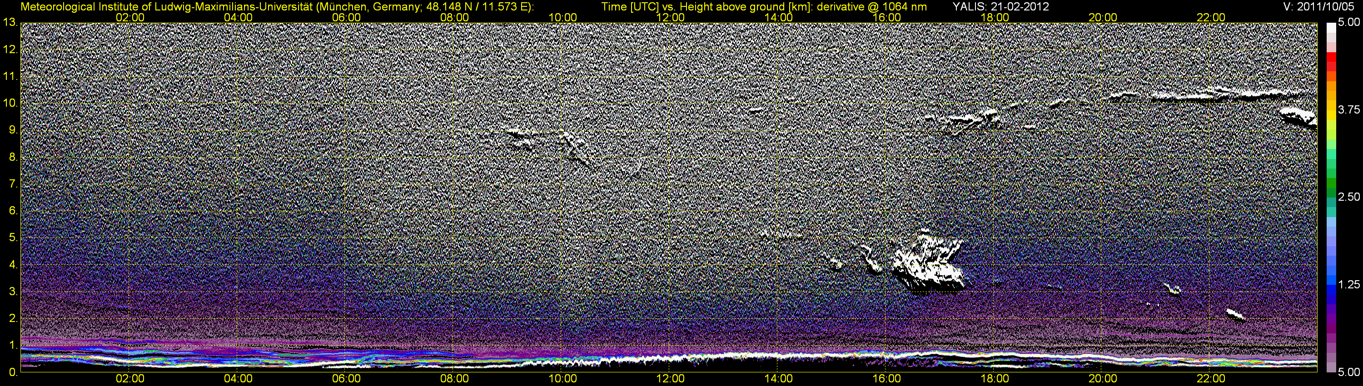
Task: Click the 08:00 label on the top time axis
Action: click(x=454, y=17)
